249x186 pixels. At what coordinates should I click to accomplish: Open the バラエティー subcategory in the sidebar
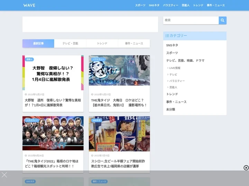click(x=177, y=81)
